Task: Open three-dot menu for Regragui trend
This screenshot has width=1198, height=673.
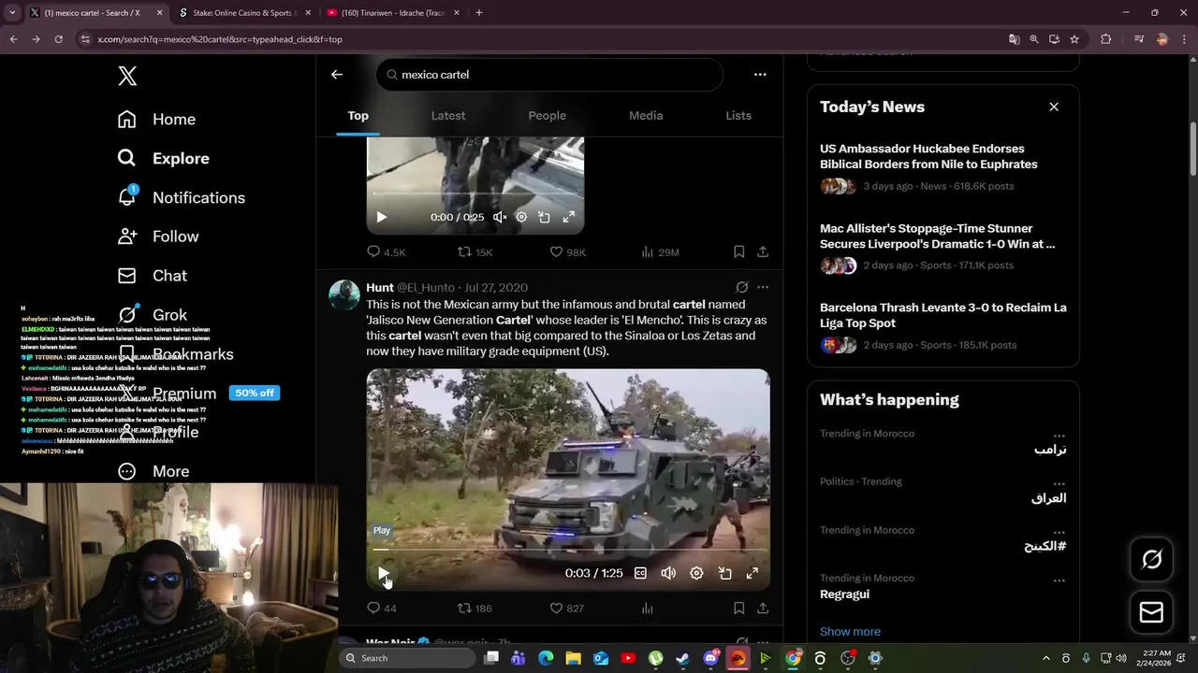Action: pyautogui.click(x=1059, y=580)
